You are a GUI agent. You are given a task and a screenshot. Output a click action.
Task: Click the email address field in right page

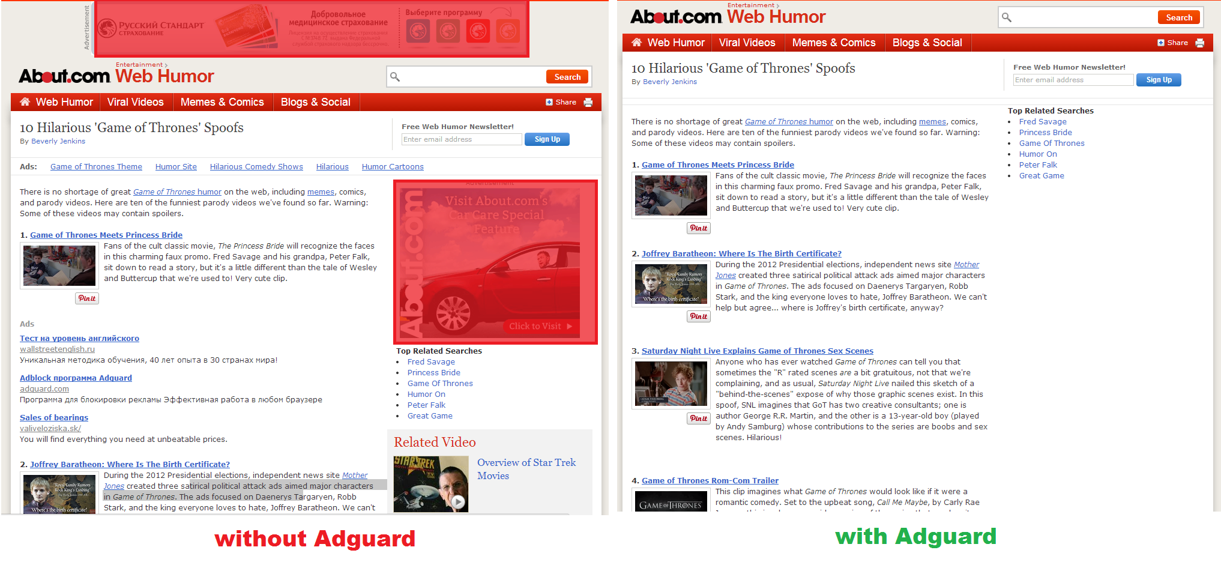[x=1073, y=80]
